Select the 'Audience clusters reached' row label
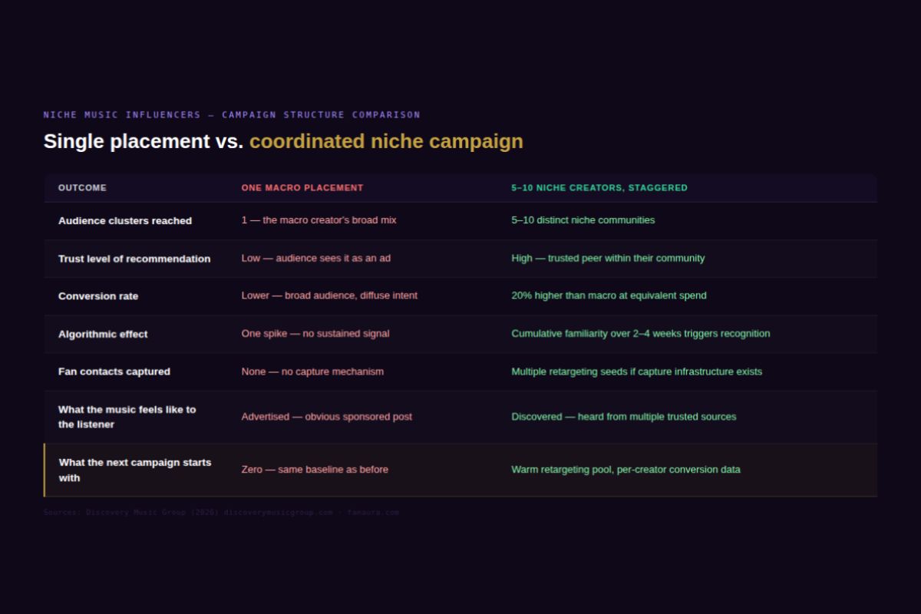Image resolution: width=921 pixels, height=614 pixels. [x=125, y=221]
